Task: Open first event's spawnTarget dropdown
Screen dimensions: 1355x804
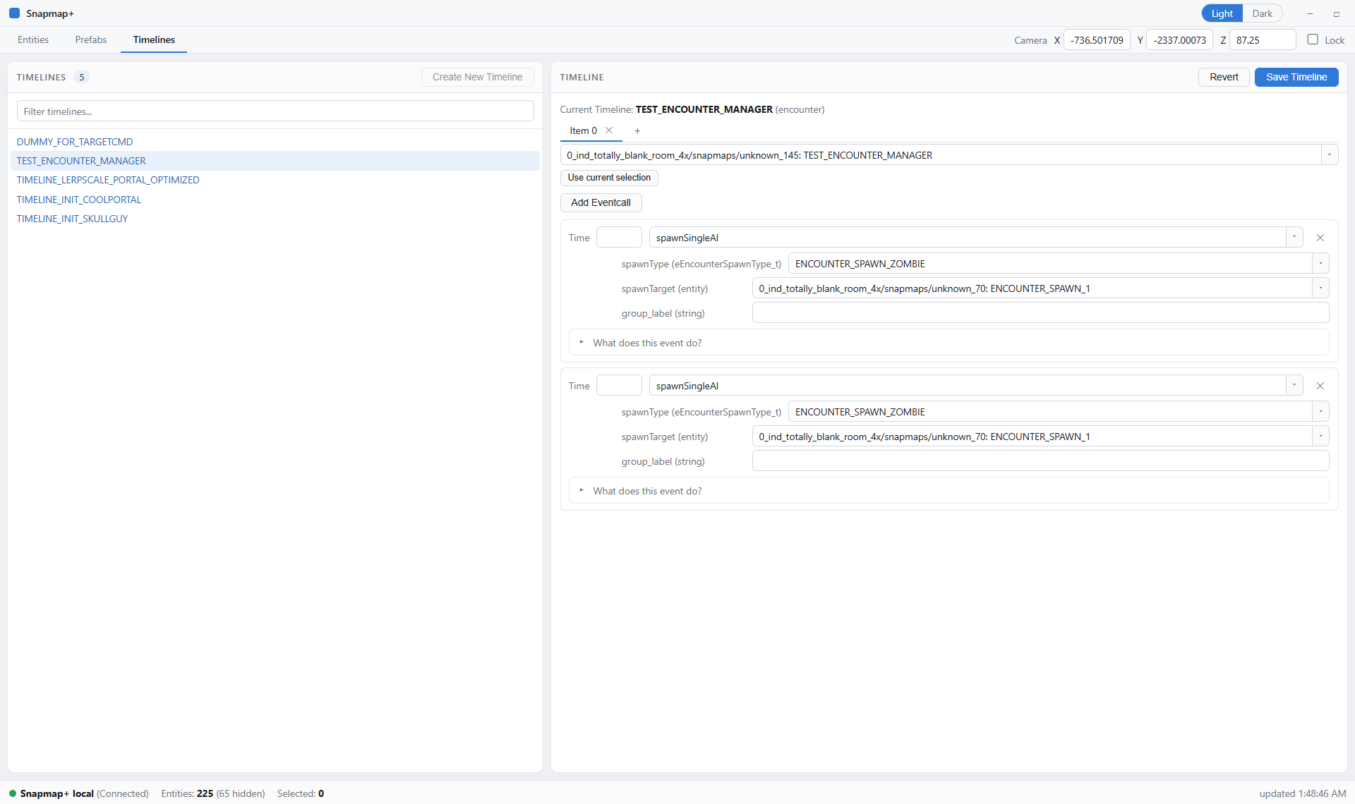Action: (1320, 288)
